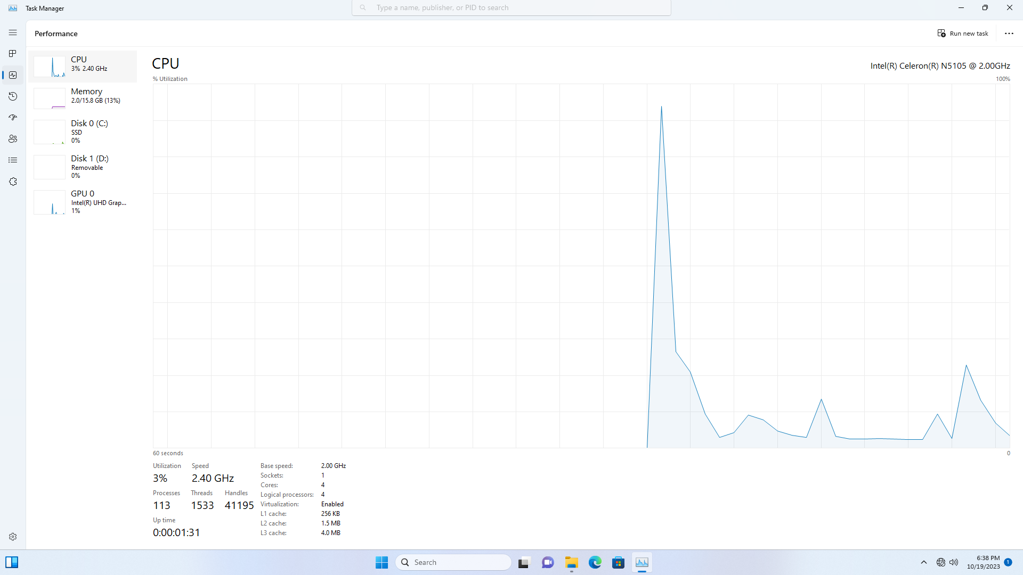Click the GPU 0 mini graph thumbnail
The height and width of the screenshot is (575, 1023).
[x=50, y=202]
